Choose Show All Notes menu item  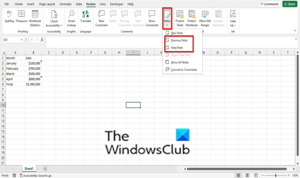(x=182, y=62)
